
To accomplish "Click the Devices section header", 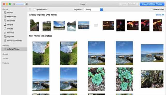I will (x=5, y=46).
